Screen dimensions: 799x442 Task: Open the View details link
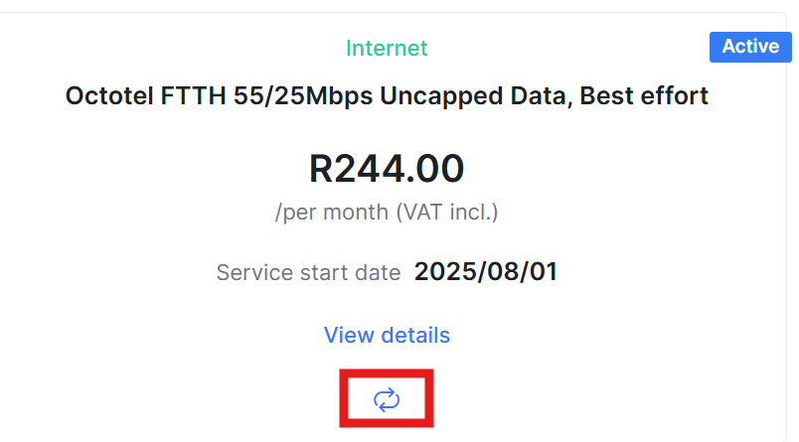(387, 335)
